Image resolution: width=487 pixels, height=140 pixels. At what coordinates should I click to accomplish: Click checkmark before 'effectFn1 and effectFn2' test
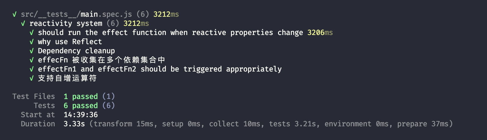(31, 69)
